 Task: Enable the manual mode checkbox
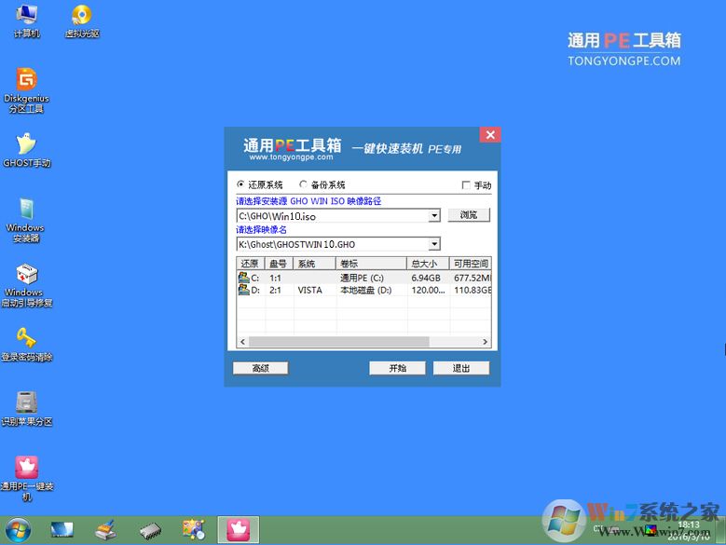(x=466, y=185)
